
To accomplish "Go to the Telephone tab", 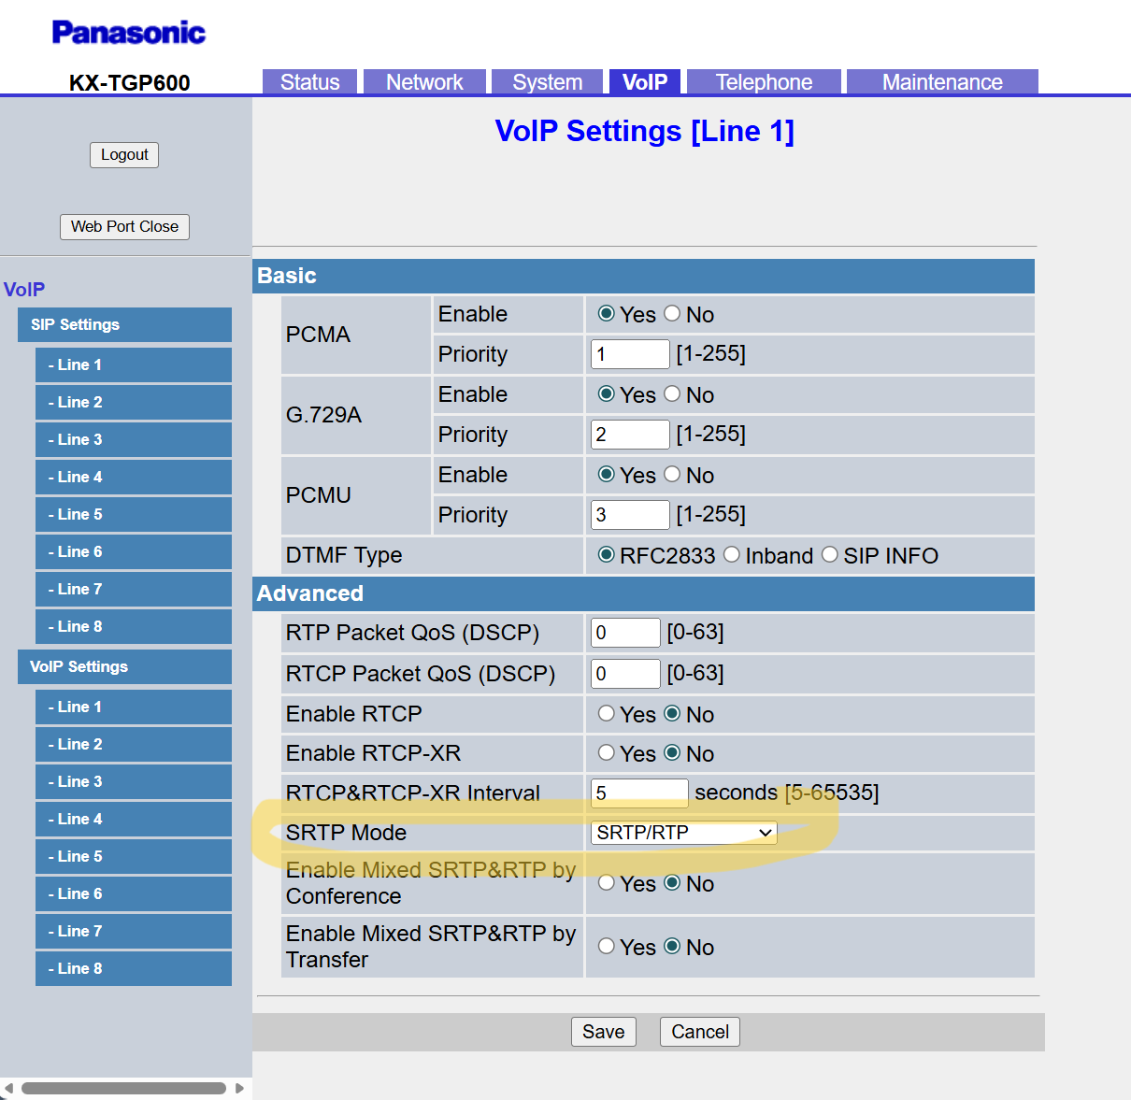I will tap(764, 82).
